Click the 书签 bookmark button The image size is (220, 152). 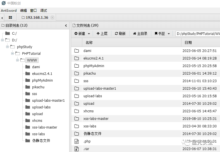coord(160,34)
